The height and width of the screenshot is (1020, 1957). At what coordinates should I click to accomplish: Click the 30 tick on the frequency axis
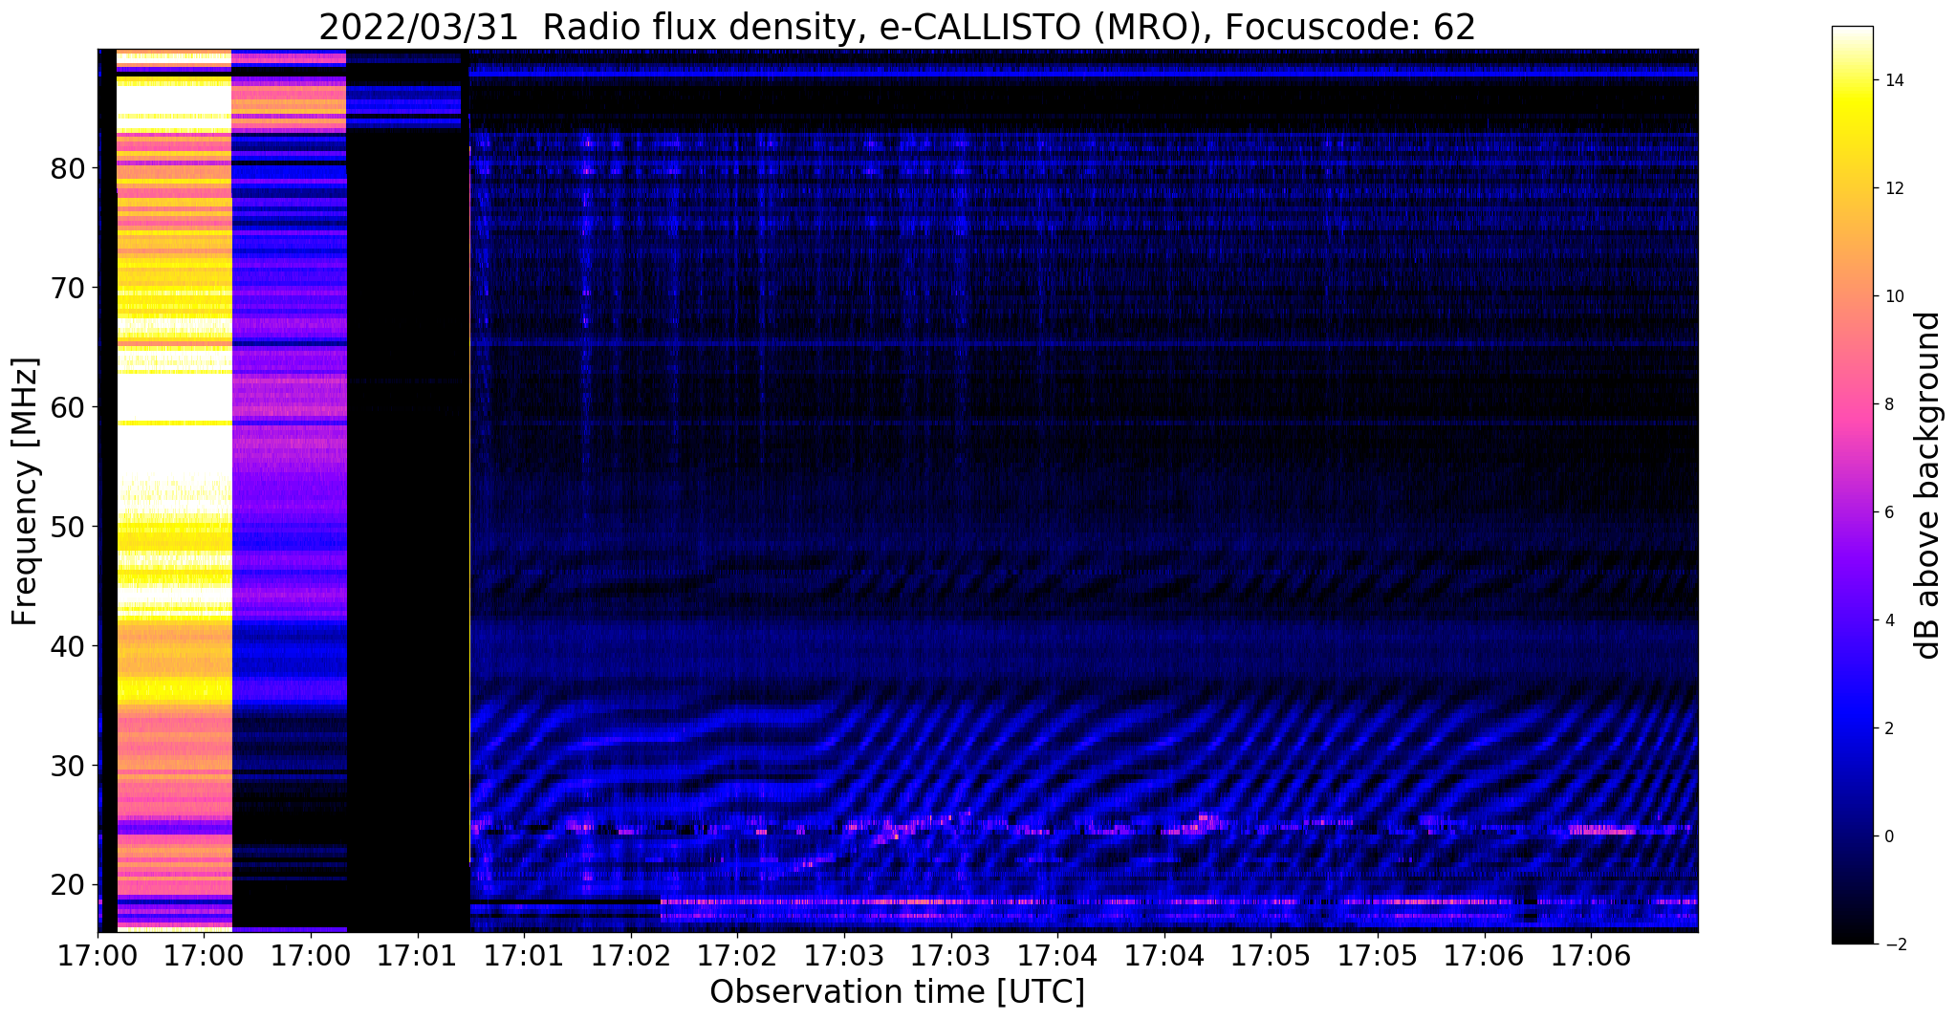point(69,766)
